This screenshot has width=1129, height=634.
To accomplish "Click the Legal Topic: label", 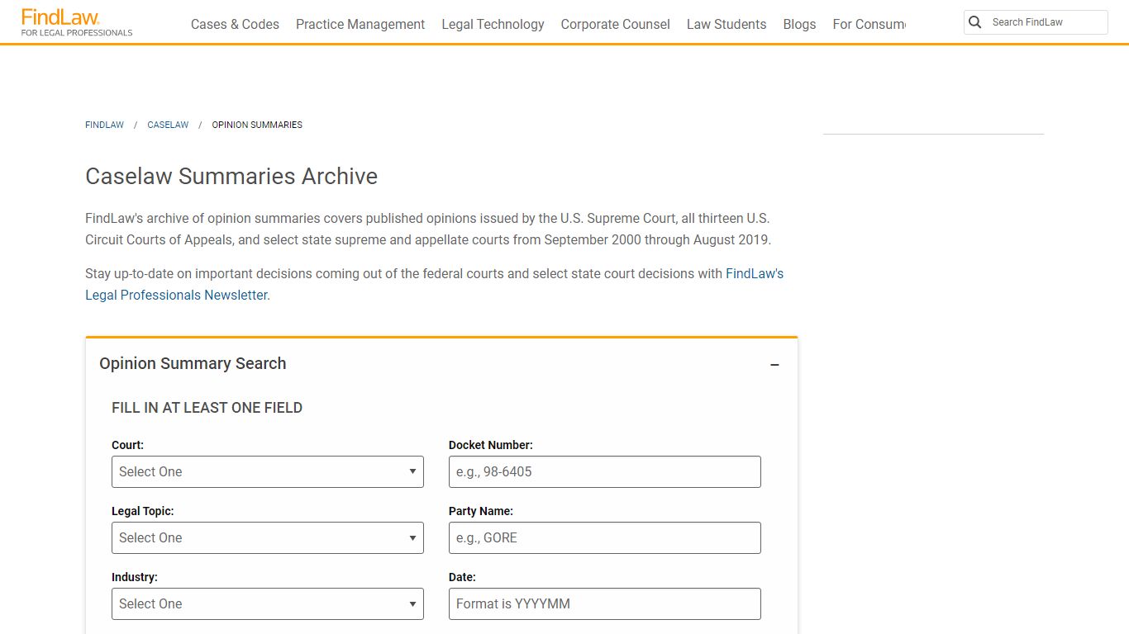I will click(142, 511).
